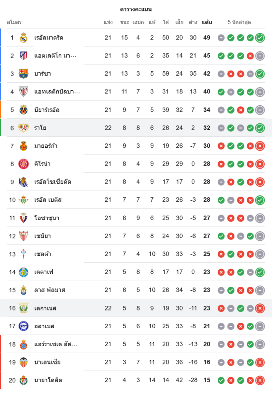Click Mallorca's latest match loss icon
Viewport: 272px width, 394px height.
260,146
